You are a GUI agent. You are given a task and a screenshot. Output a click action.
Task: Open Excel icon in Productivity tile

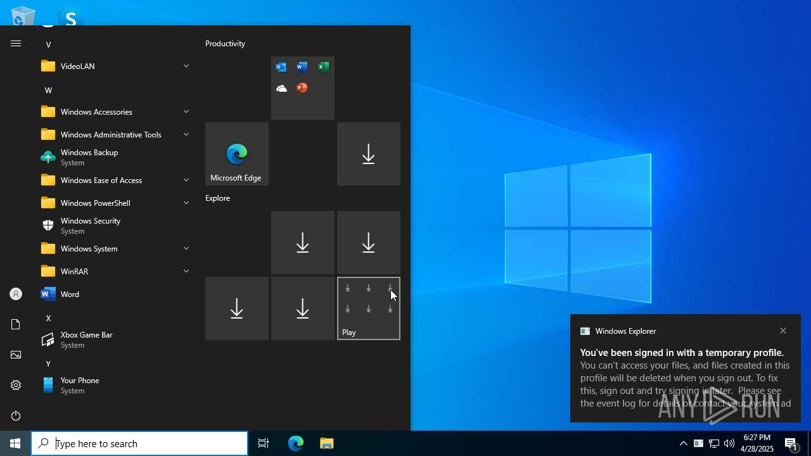click(323, 67)
